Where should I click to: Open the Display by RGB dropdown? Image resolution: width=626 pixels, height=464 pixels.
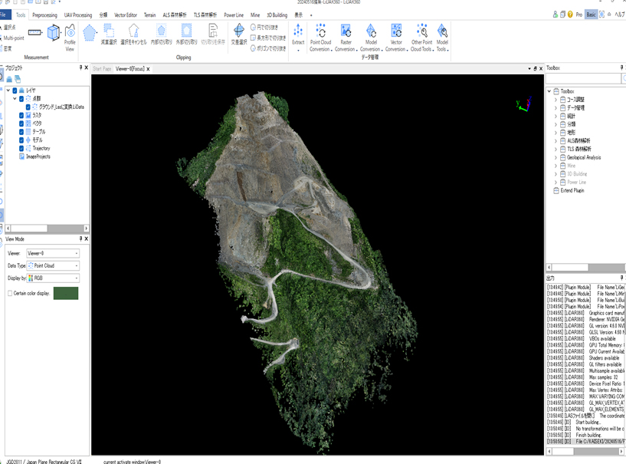pos(53,278)
